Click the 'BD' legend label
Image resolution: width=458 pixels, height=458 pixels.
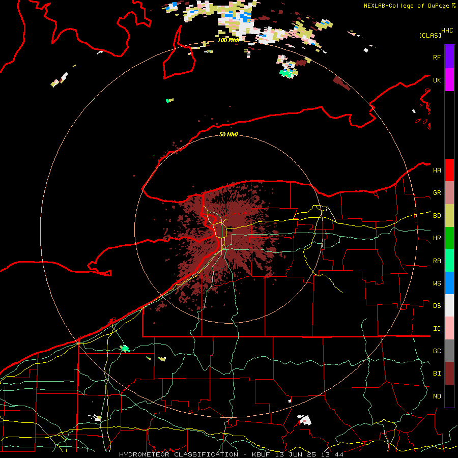pyautogui.click(x=437, y=216)
